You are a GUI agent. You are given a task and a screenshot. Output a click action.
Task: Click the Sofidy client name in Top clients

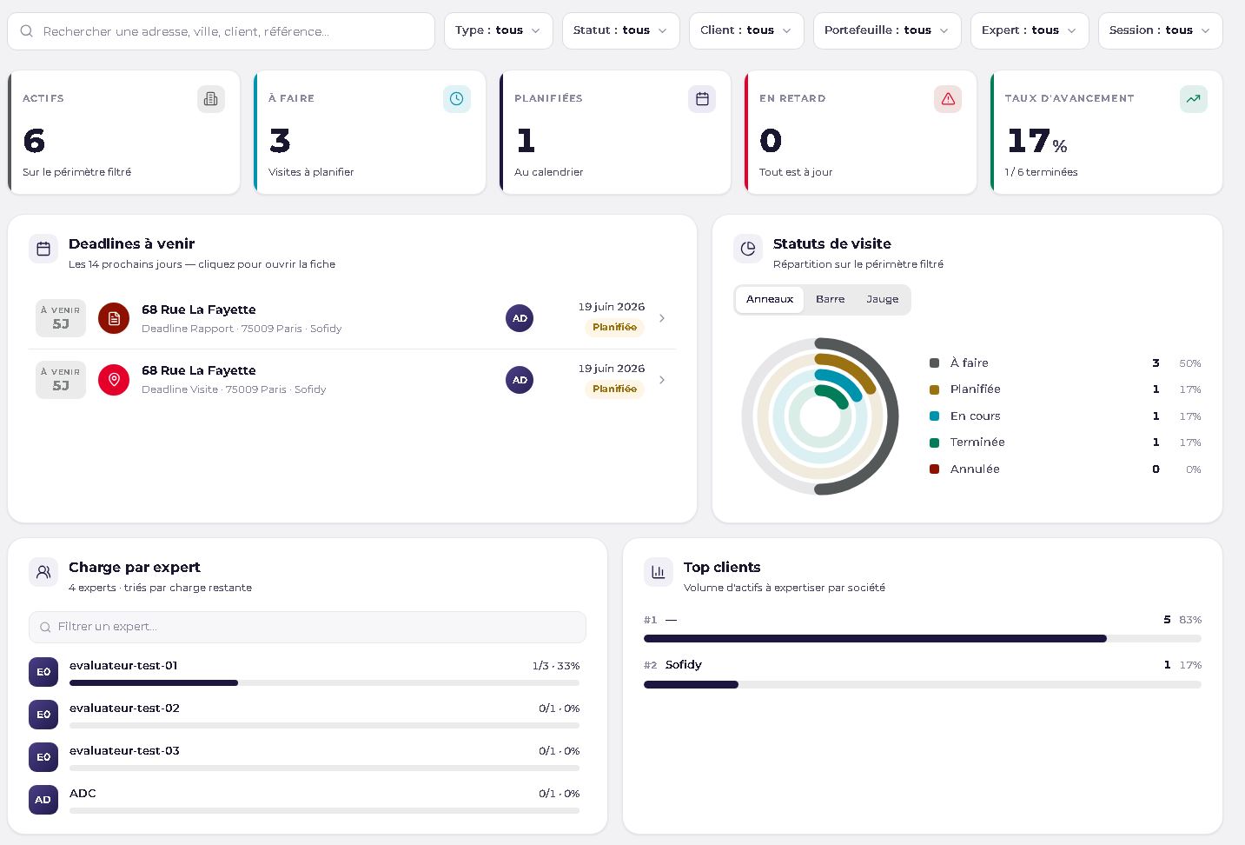684,665
